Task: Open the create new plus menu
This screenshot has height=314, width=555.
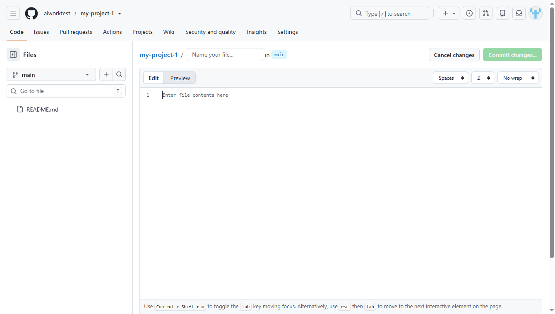Action: click(449, 13)
